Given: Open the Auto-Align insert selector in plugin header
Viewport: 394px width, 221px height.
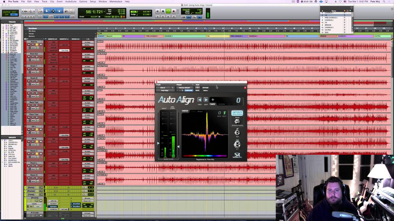Looking at the screenshot, I should click(x=165, y=91).
